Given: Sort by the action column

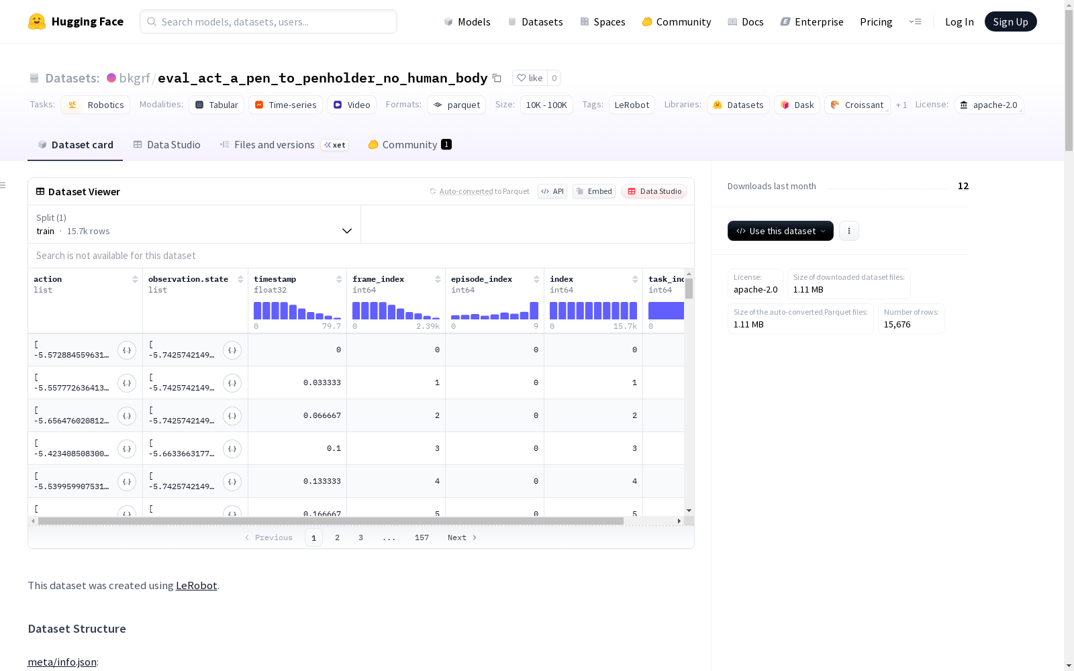Looking at the screenshot, I should 135,279.
